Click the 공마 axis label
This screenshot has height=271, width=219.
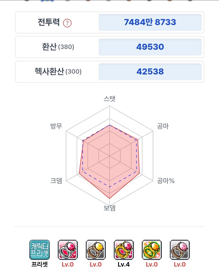(163, 126)
